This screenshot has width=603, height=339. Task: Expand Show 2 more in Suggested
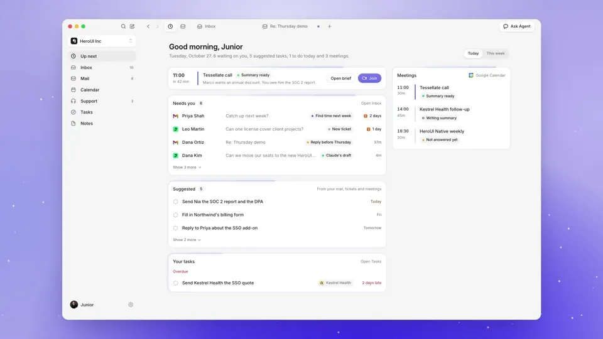(x=187, y=240)
